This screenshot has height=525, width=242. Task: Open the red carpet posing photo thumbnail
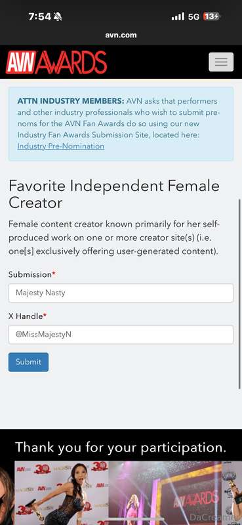pyautogui.click(x=62, y=493)
